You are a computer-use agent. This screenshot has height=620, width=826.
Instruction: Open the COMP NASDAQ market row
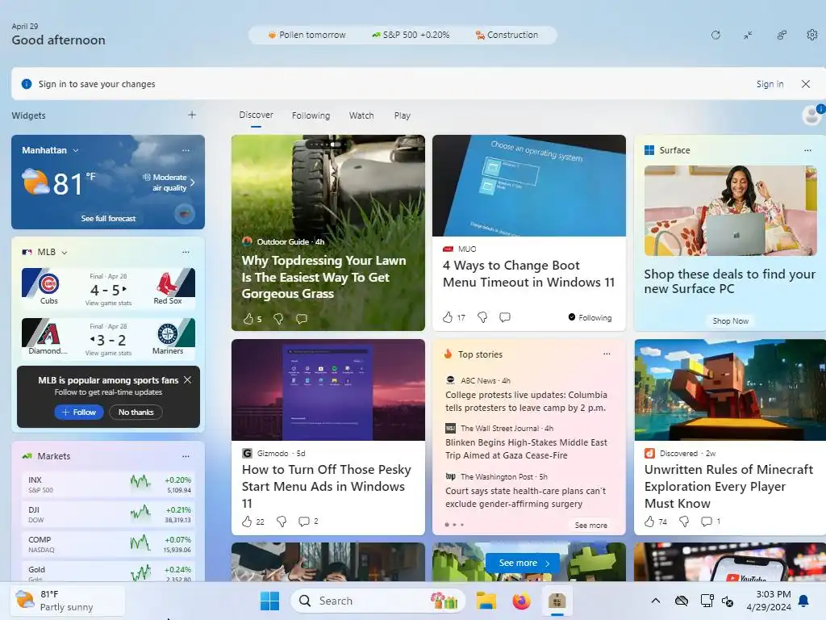(109, 545)
